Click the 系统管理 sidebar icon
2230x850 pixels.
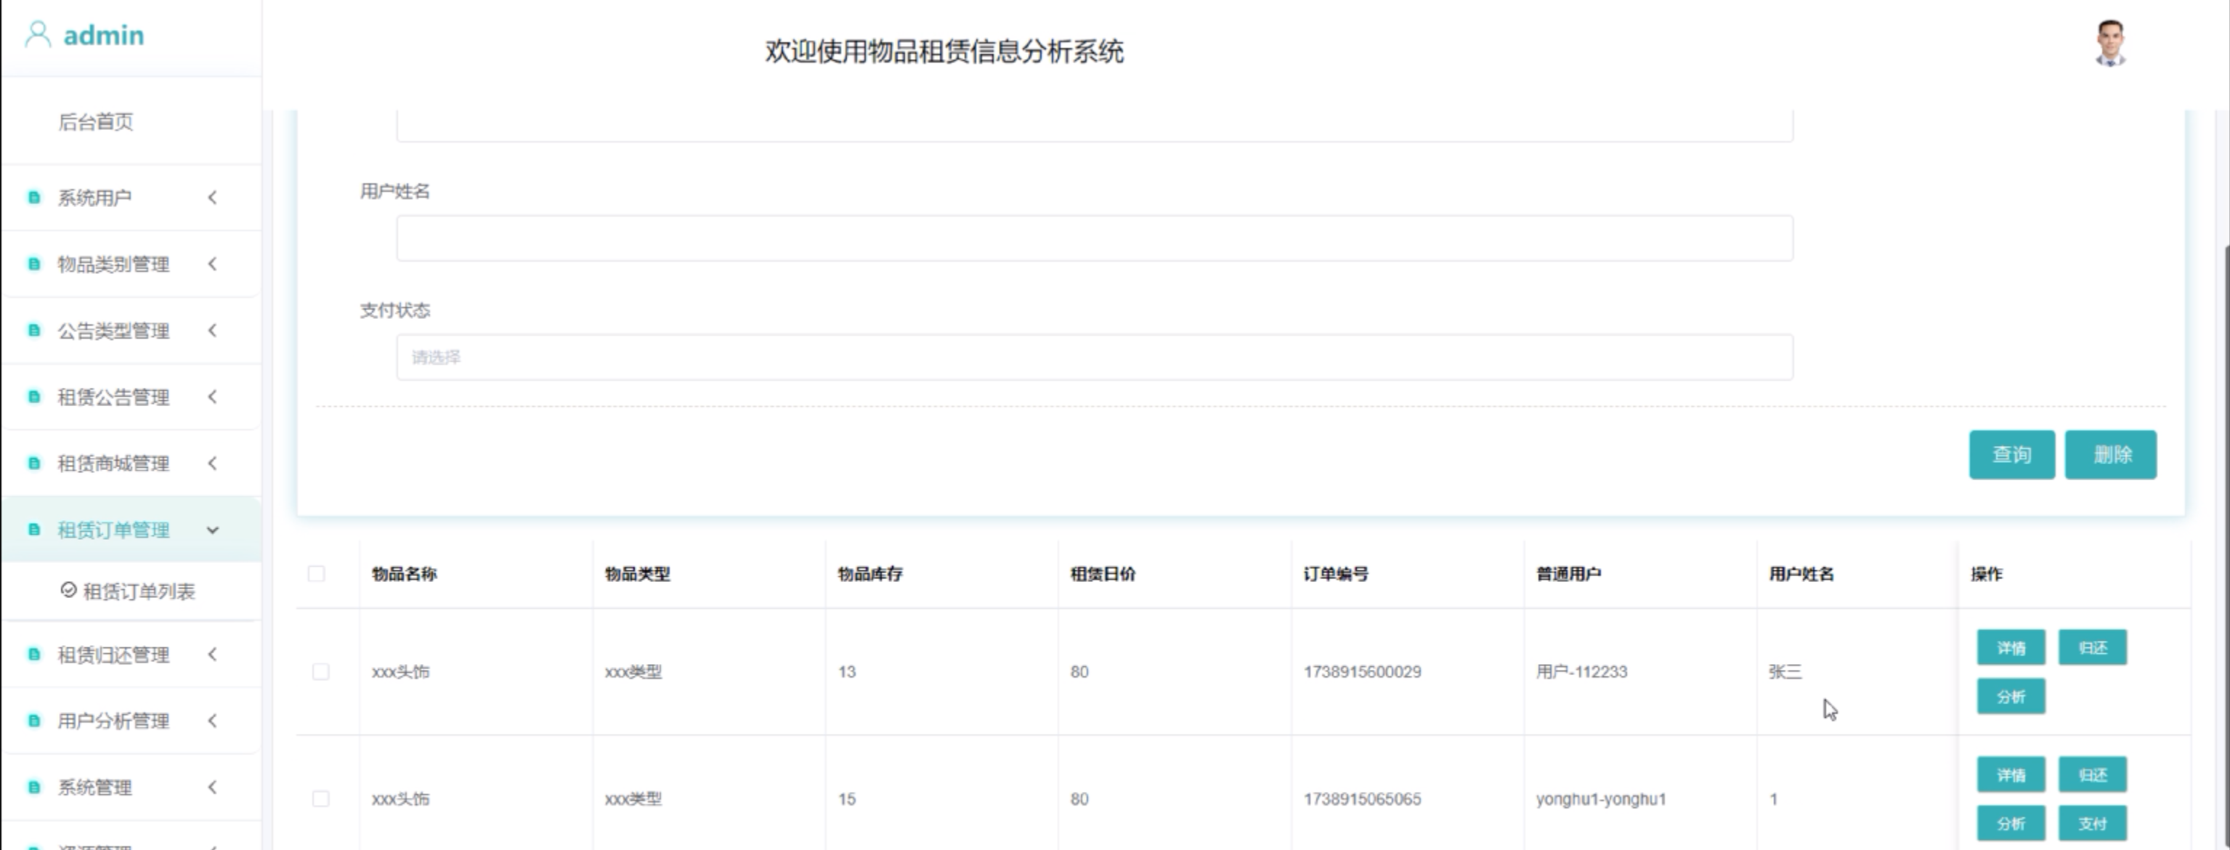[33, 787]
